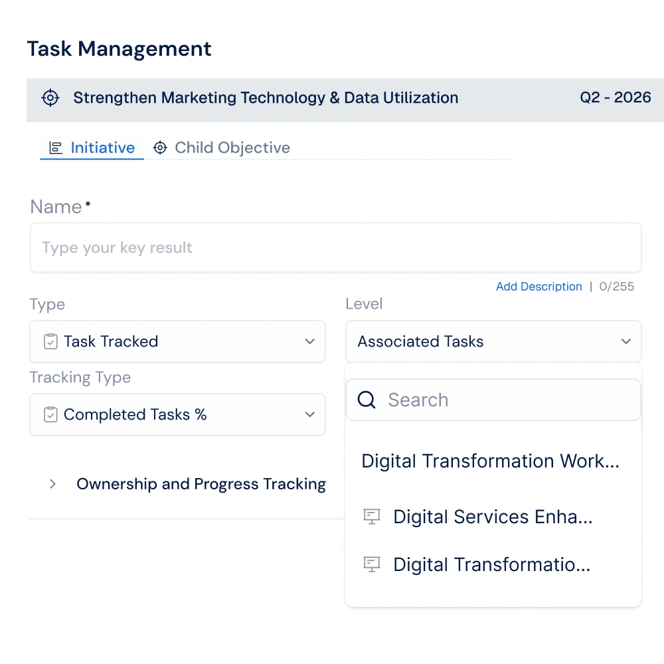The width and height of the screenshot is (664, 664).
Task: Click the Strengthen Marketing Technology objective title
Action: tap(266, 98)
